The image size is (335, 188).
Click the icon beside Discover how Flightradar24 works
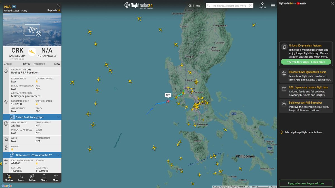(x=284, y=73)
